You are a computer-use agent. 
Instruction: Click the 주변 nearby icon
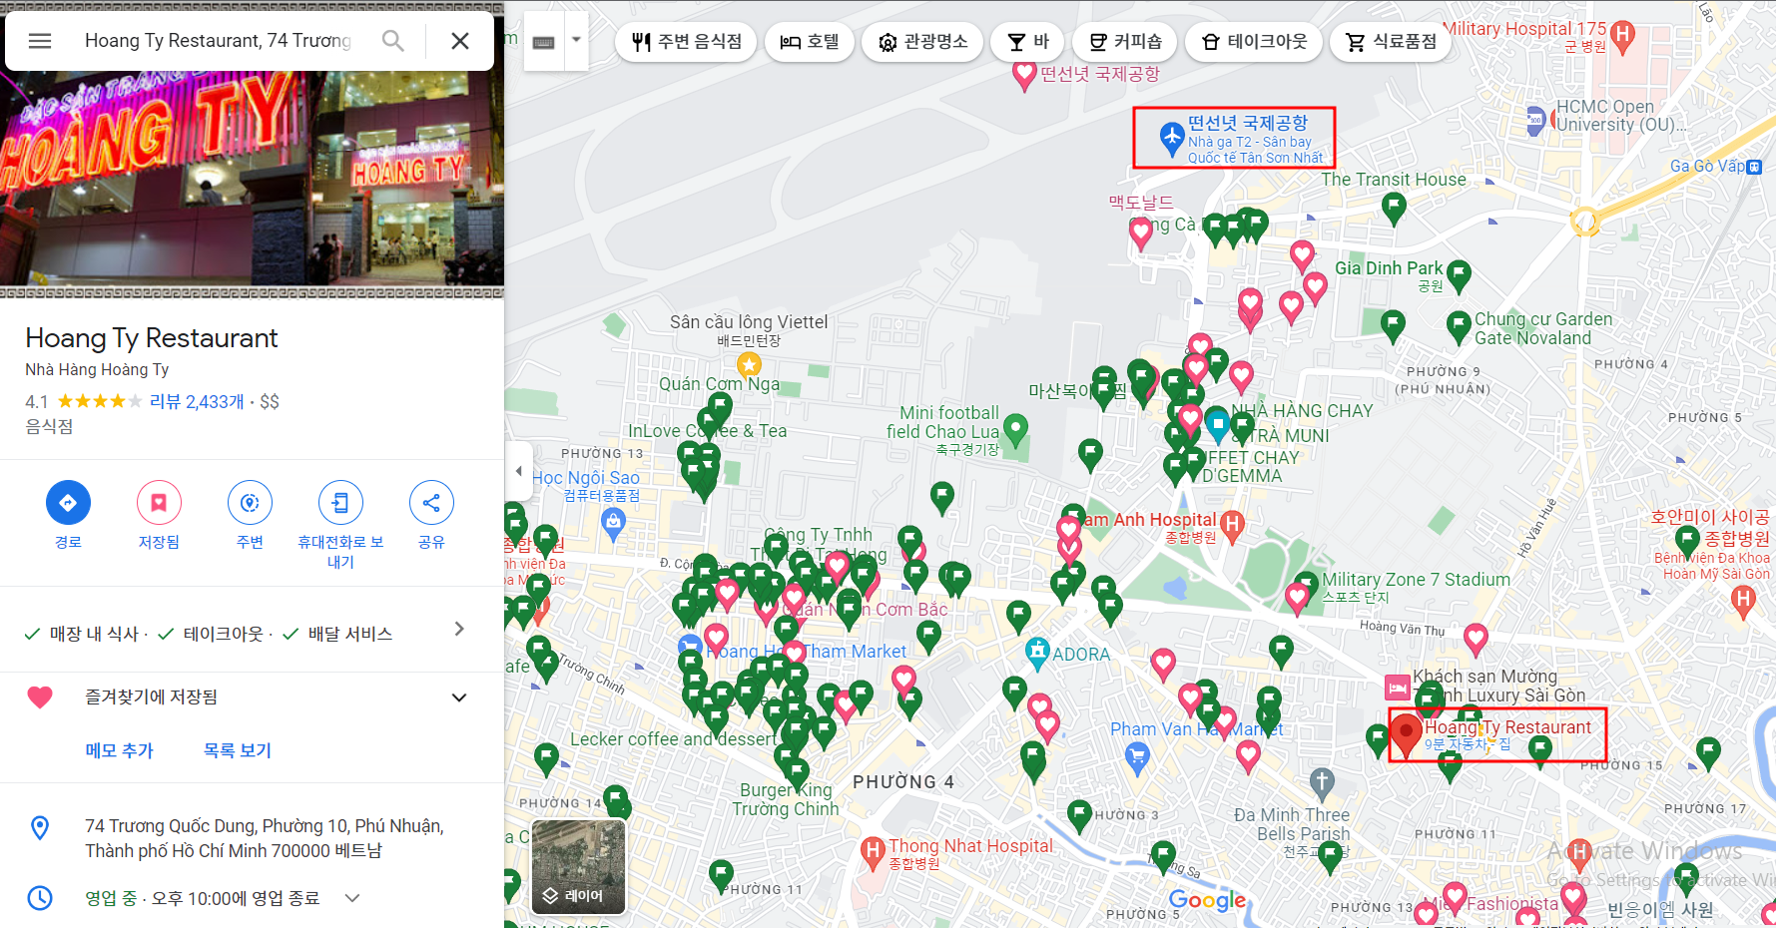(x=250, y=502)
